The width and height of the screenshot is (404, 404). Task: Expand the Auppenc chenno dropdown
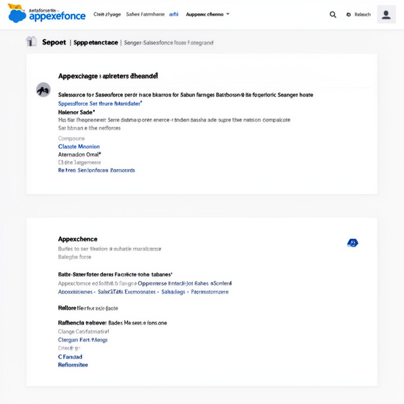208,15
